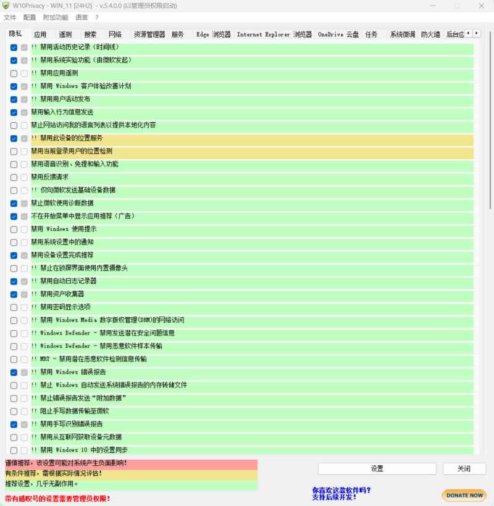
Task: Switch to the 系统微调 tab
Action: (x=403, y=35)
